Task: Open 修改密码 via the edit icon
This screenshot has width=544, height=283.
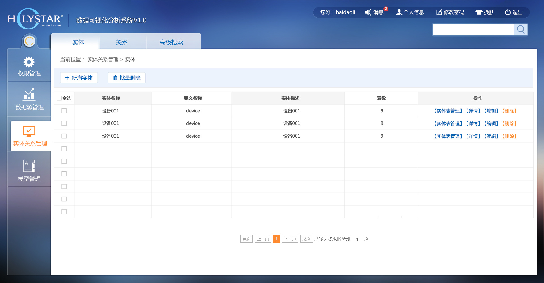Action: [439, 12]
